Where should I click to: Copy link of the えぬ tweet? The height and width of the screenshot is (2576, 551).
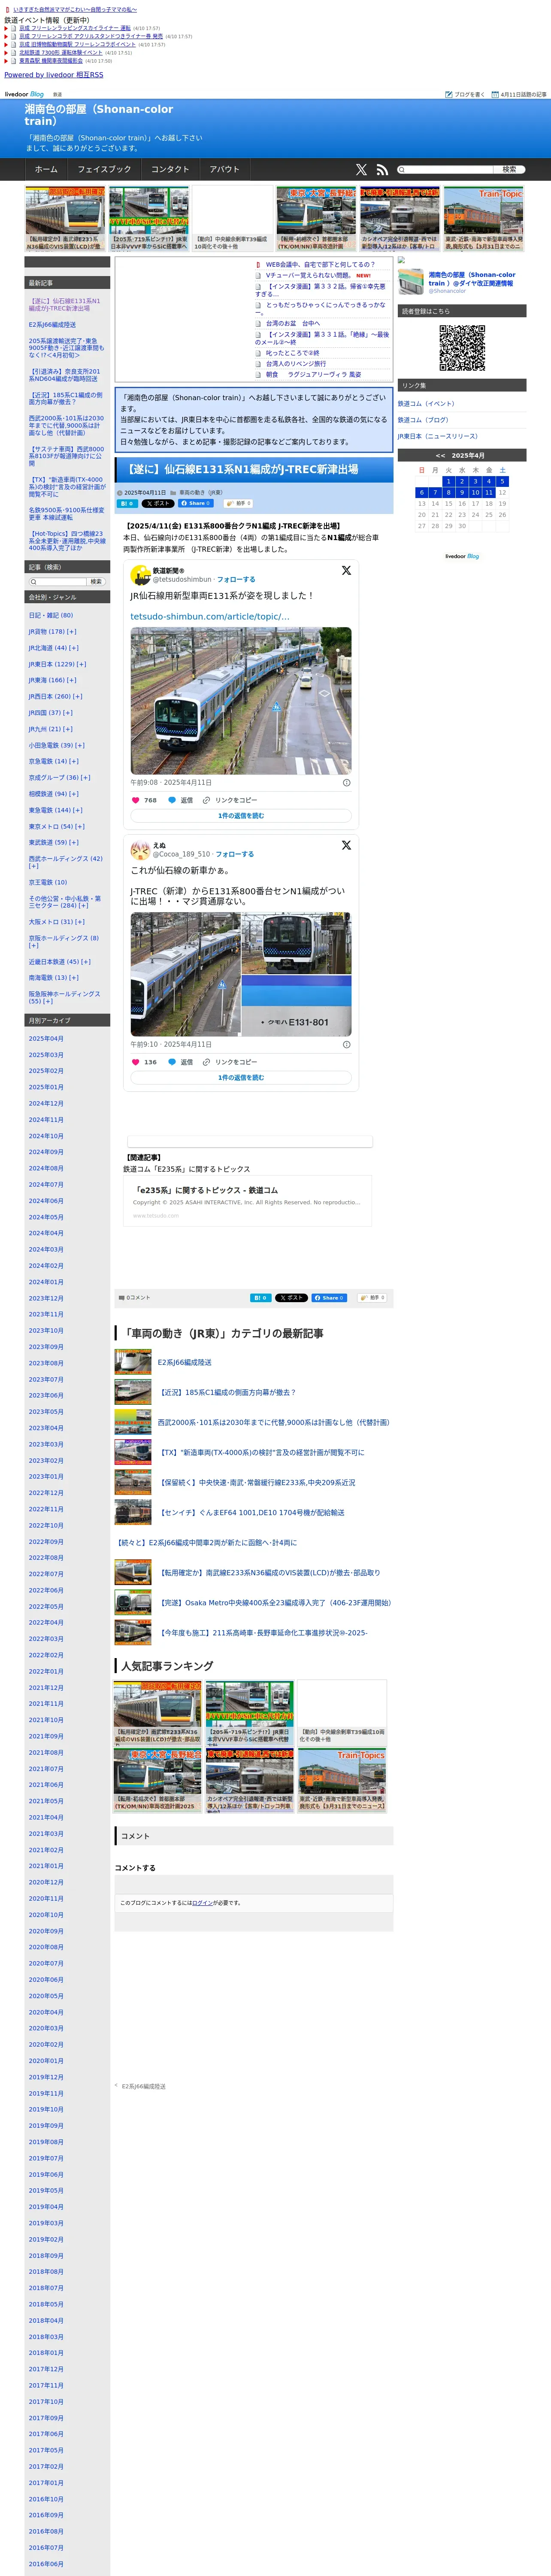point(230,1062)
